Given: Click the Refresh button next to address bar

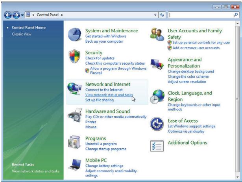Looking at the screenshot, I should tap(162, 15).
